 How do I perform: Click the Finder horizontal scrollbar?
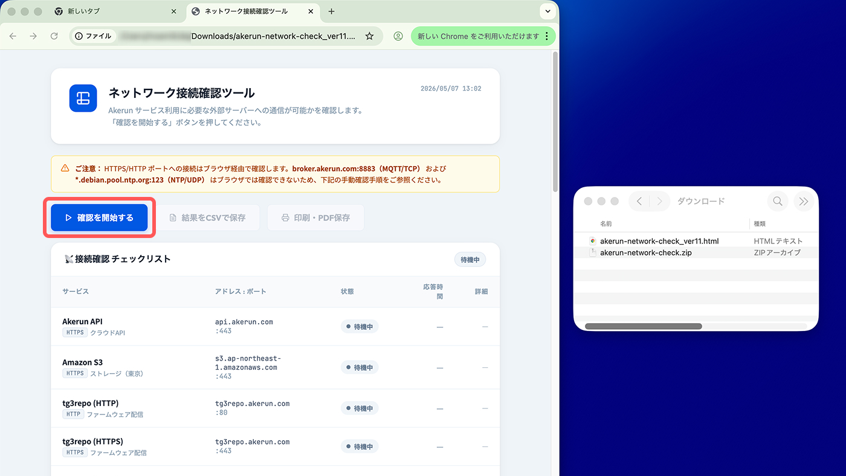coord(644,326)
